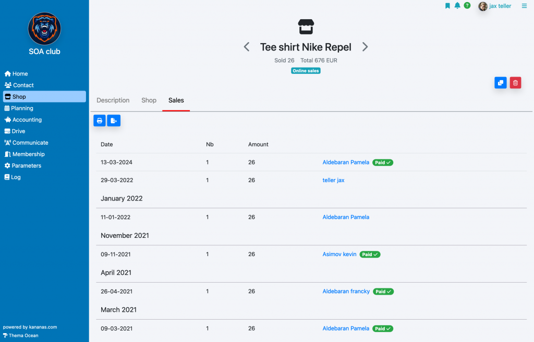
Task: Click the Nb column header
Action: click(210, 145)
